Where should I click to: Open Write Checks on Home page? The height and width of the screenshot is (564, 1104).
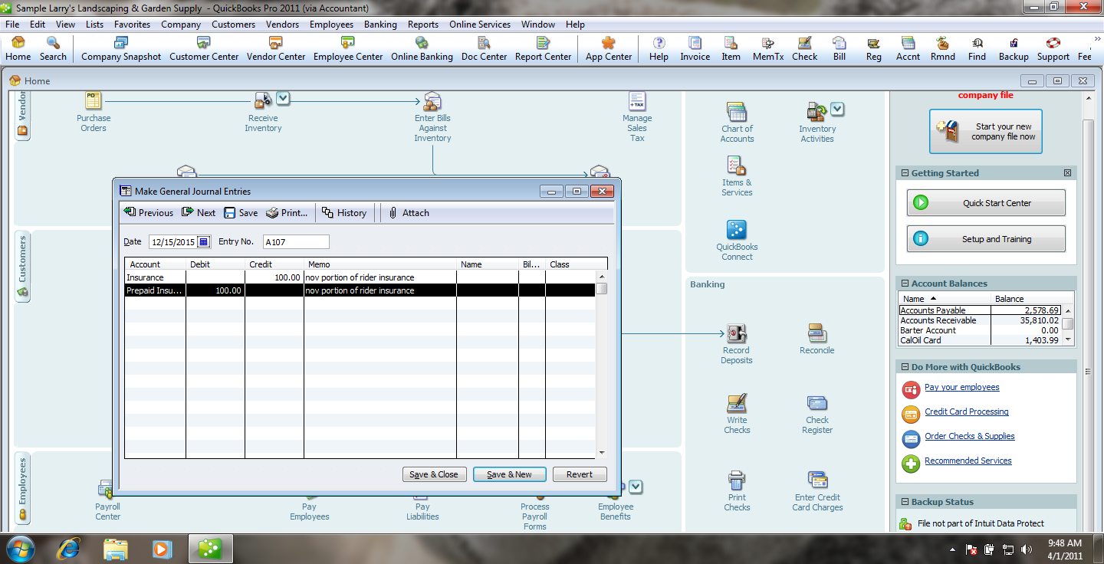click(x=737, y=414)
